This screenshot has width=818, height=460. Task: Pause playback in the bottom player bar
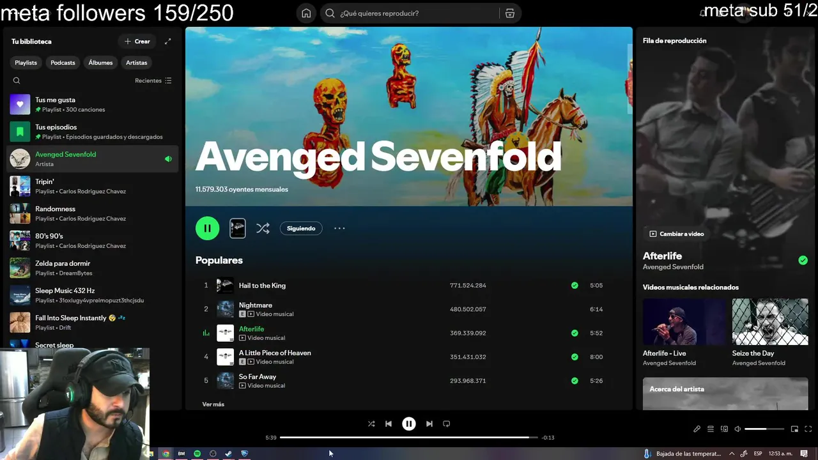coord(409,424)
